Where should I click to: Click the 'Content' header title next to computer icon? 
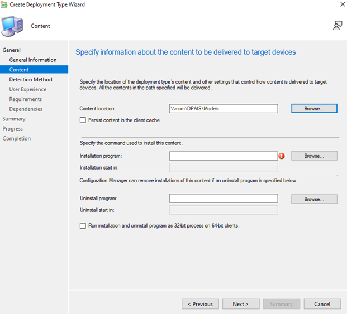click(x=40, y=26)
